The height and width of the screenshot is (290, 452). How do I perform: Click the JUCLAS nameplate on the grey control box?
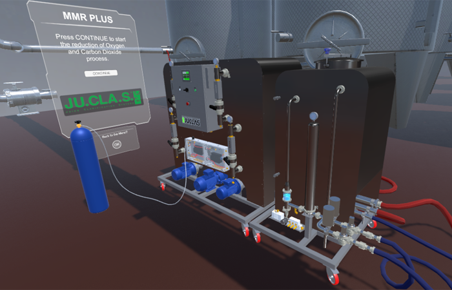(x=191, y=121)
